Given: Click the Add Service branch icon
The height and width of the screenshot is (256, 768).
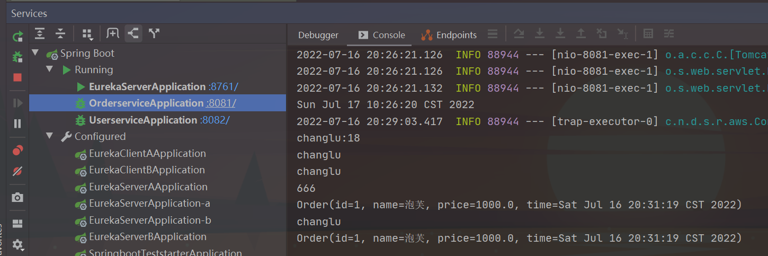Looking at the screenshot, I should [x=154, y=34].
